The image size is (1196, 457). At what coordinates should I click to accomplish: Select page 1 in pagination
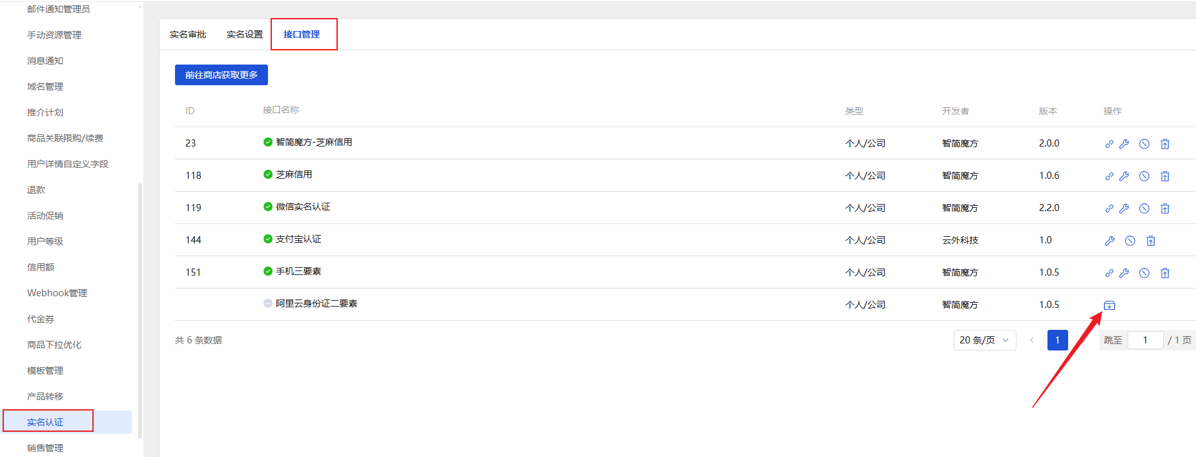click(x=1057, y=340)
